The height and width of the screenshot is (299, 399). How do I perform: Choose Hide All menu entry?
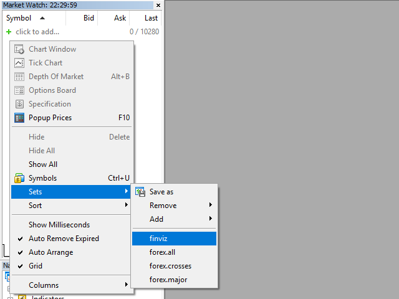[71, 151]
